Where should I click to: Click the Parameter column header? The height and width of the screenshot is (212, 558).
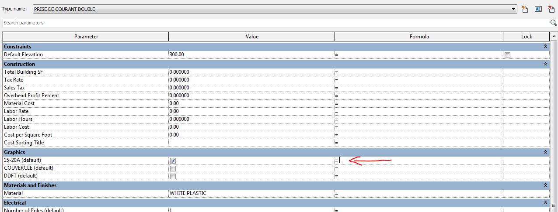click(86, 37)
